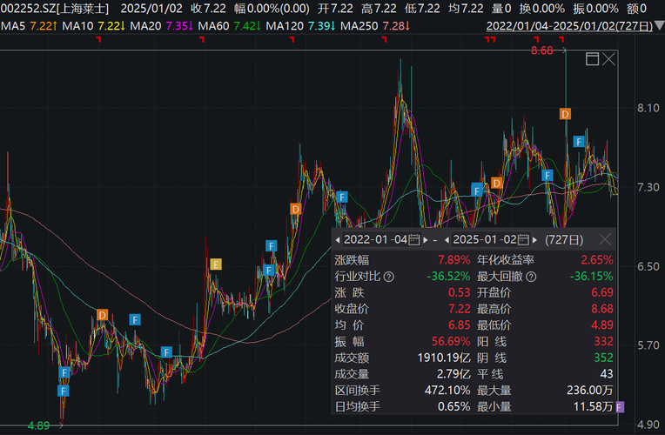Step the start date 2022-01-04 backward
The height and width of the screenshot is (435, 665).
click(x=338, y=240)
